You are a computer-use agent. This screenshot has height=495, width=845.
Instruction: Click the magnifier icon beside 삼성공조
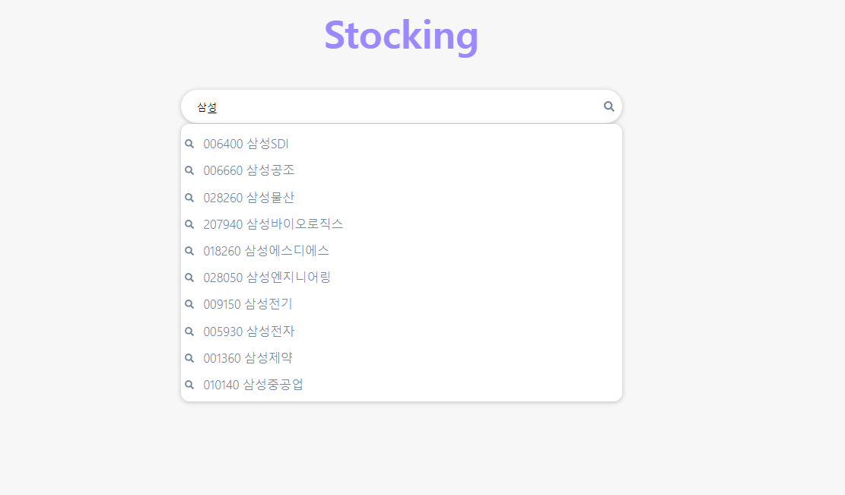[x=189, y=170]
